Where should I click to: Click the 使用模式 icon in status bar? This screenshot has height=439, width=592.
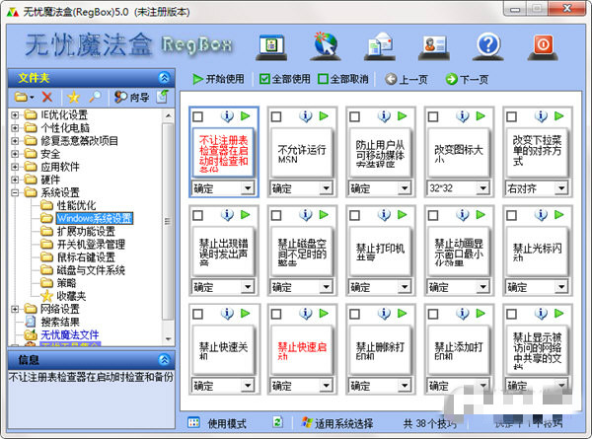coord(193,423)
